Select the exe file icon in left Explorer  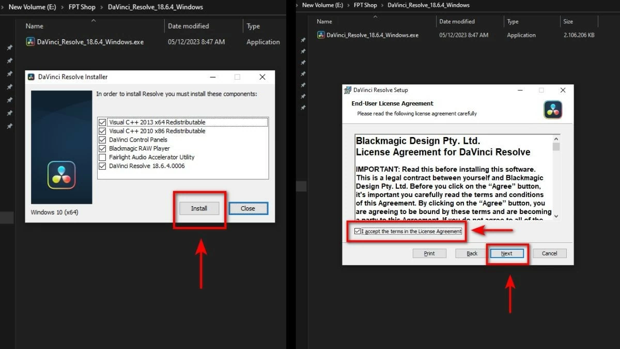30,42
